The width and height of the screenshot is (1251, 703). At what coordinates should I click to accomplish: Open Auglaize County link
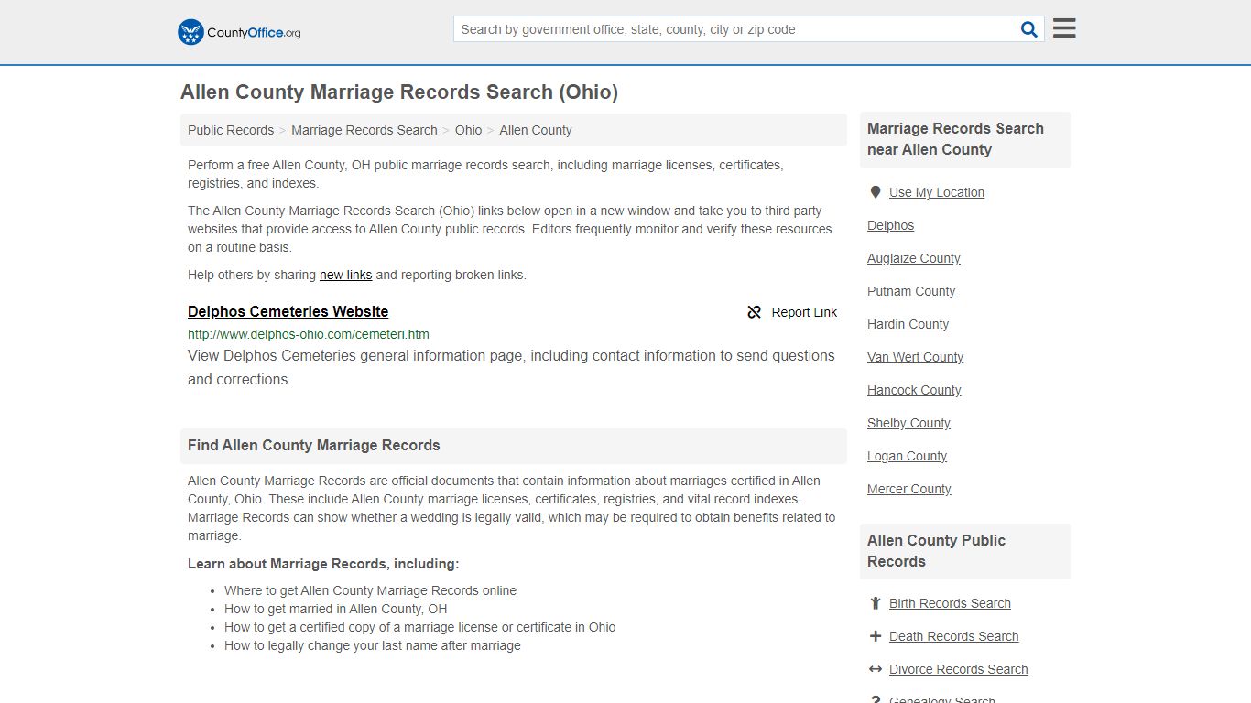(914, 258)
